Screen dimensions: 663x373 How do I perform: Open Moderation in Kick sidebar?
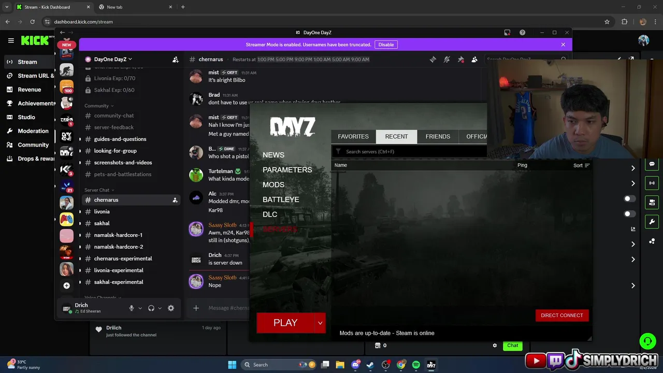pos(33,131)
